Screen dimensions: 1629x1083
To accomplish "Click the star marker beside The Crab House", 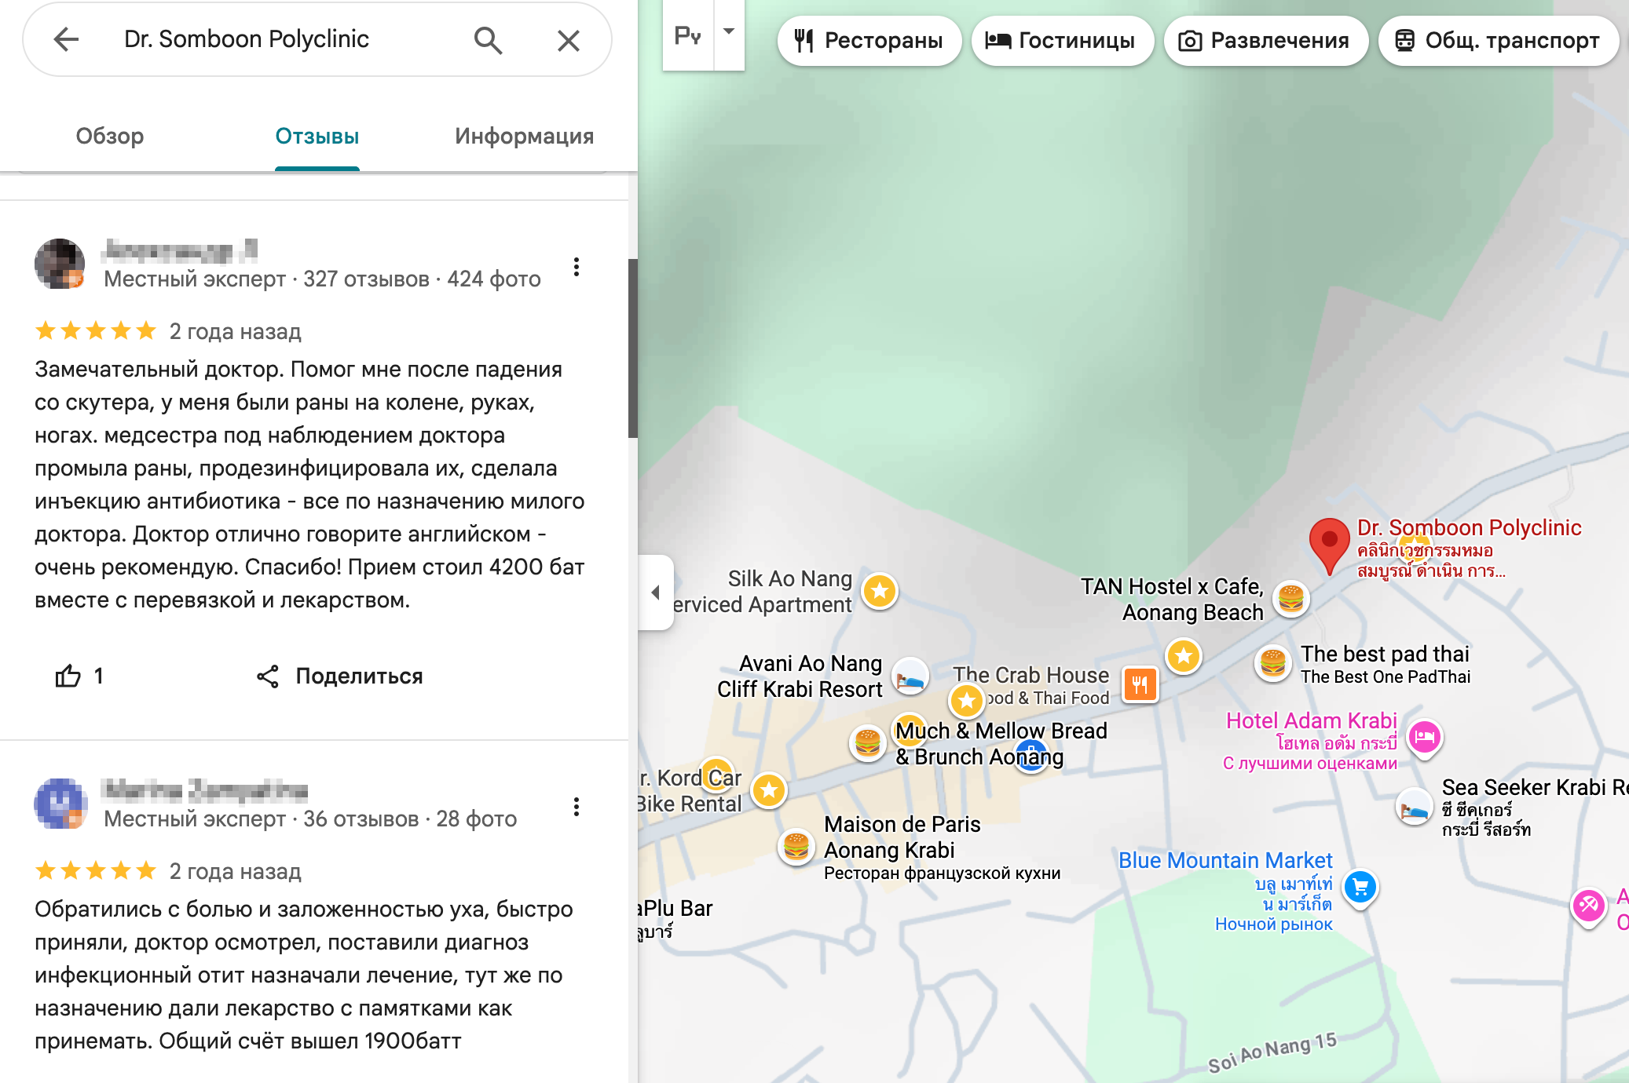I will coord(967,700).
